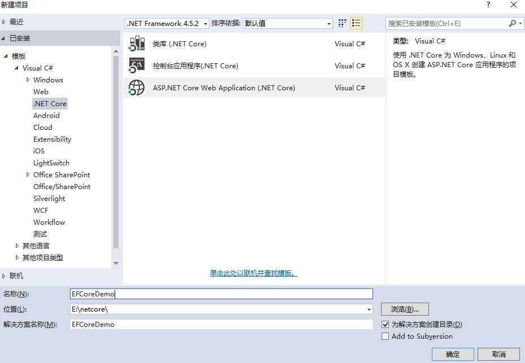Select Workflow template category
525x363 pixels.
(x=49, y=222)
